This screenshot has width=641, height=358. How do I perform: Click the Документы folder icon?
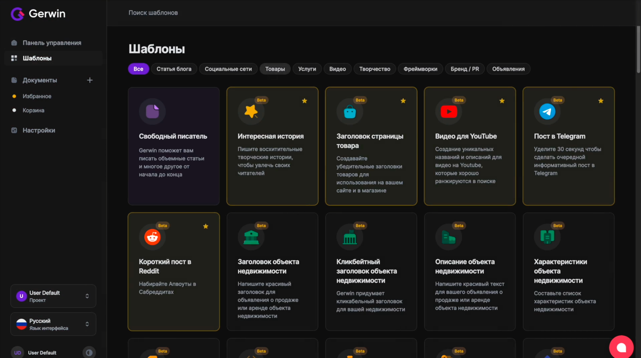click(x=14, y=80)
